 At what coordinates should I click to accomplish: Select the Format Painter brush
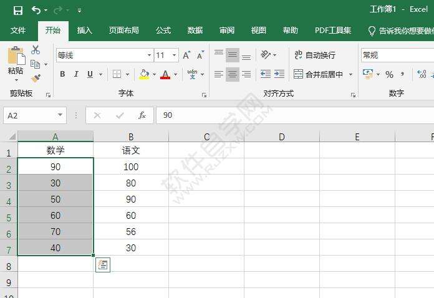pyautogui.click(x=36, y=79)
